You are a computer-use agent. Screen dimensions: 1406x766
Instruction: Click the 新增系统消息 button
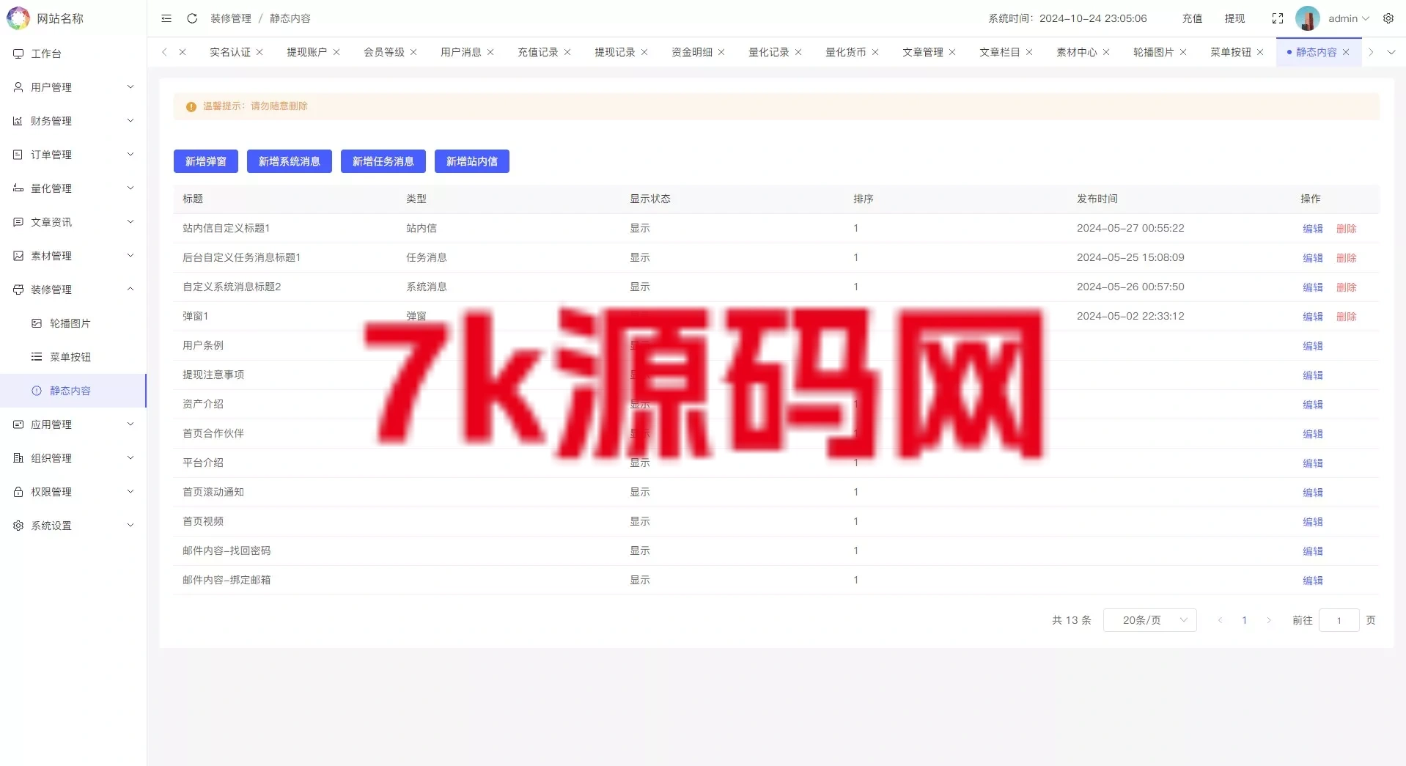click(290, 161)
